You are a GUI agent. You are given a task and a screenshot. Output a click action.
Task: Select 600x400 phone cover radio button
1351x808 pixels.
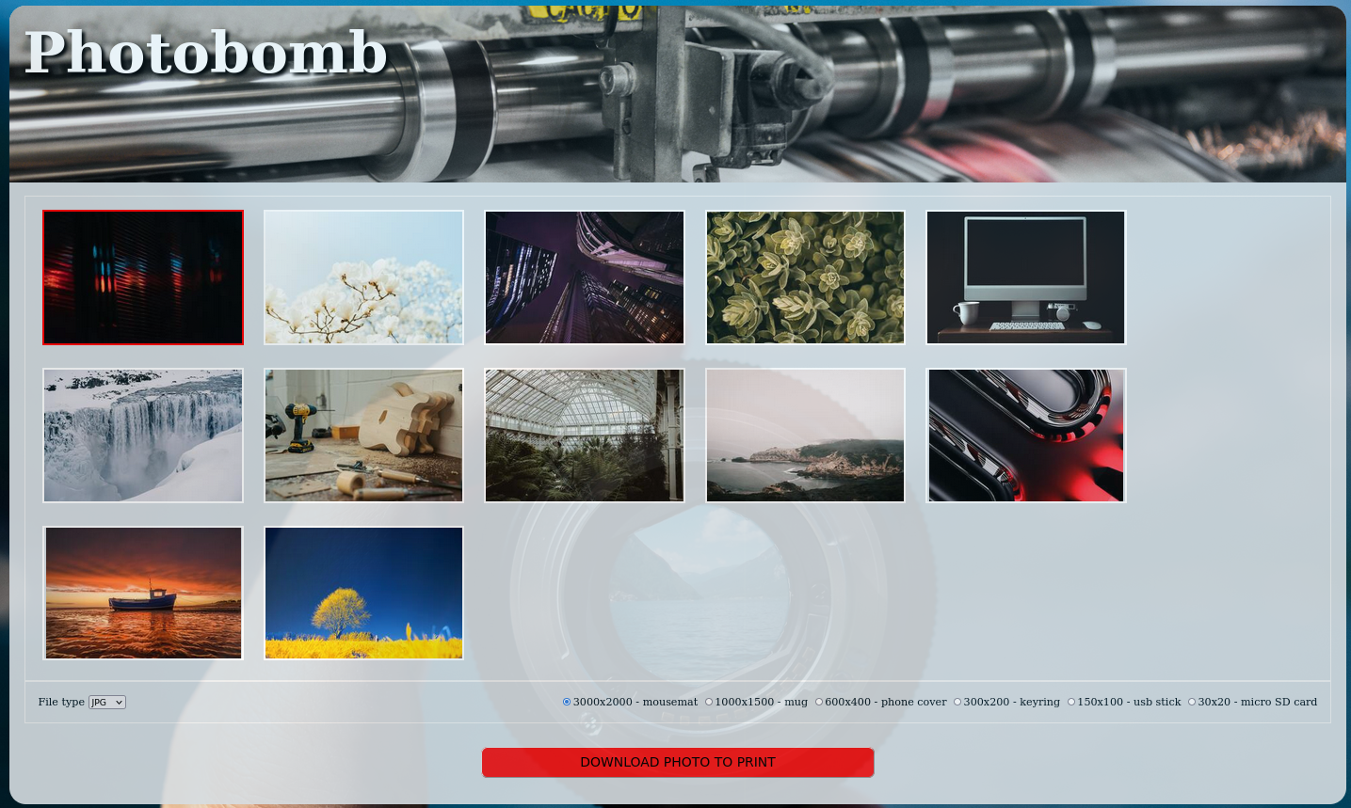819,702
